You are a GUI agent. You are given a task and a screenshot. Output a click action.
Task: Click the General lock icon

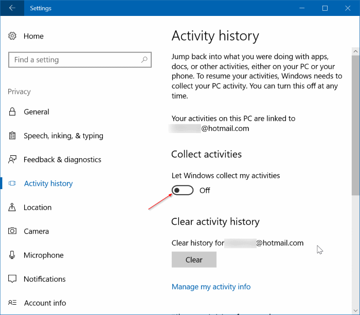[x=12, y=112]
